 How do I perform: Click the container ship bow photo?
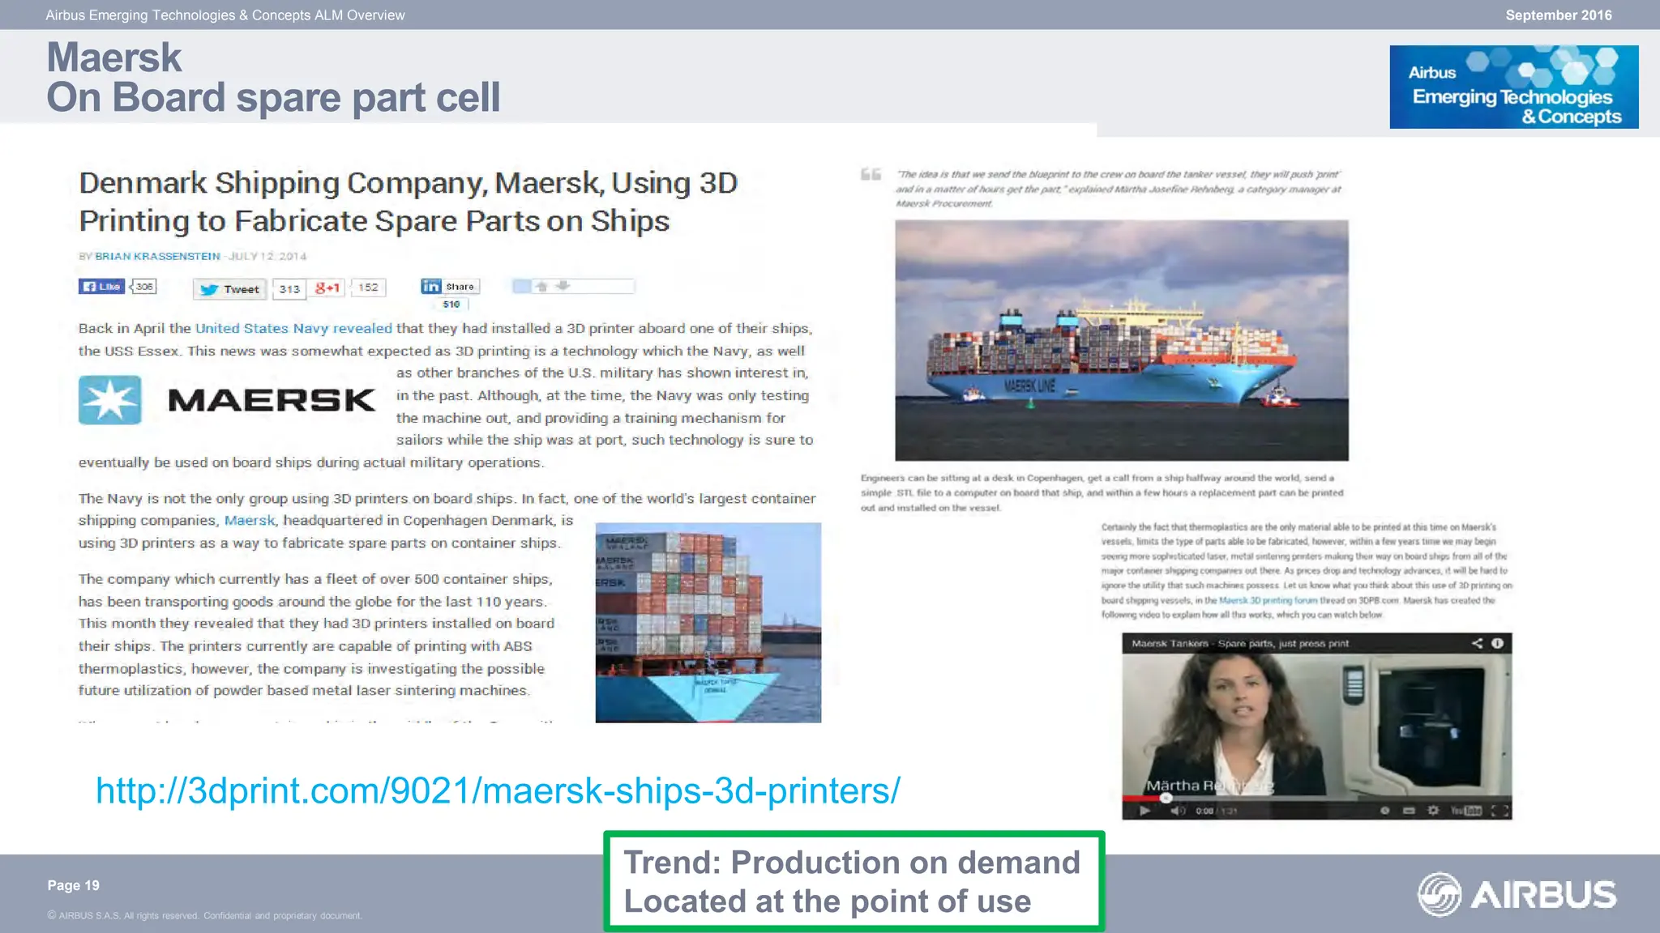point(708,622)
